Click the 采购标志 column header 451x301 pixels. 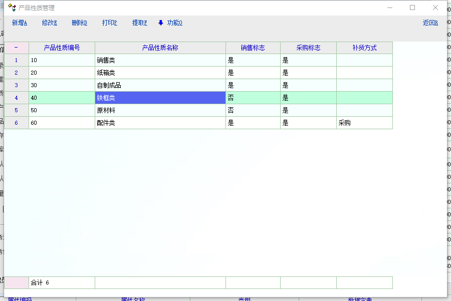pyautogui.click(x=308, y=48)
